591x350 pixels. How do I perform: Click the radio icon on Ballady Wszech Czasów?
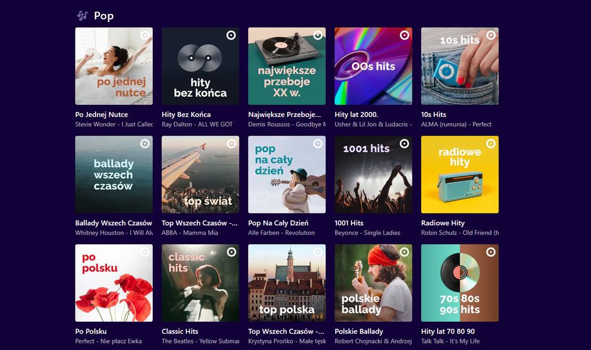[145, 144]
